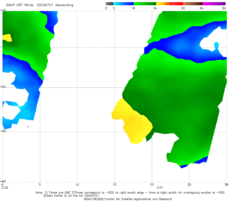Click the title 'SMAP NRT Winds 20240701 descending'

(x=40, y=5)
